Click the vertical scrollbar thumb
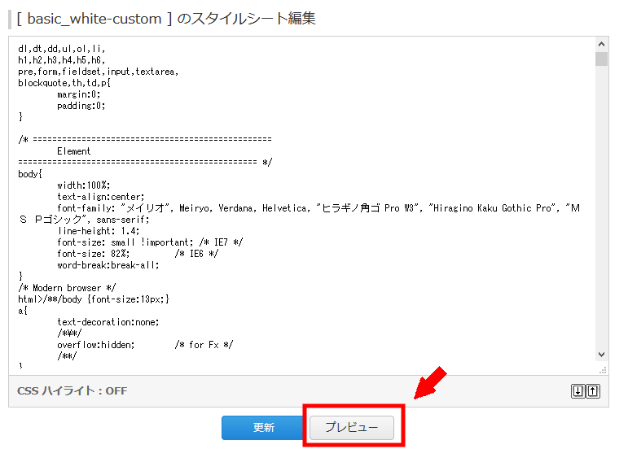This screenshot has height=449, width=628. pos(601,59)
